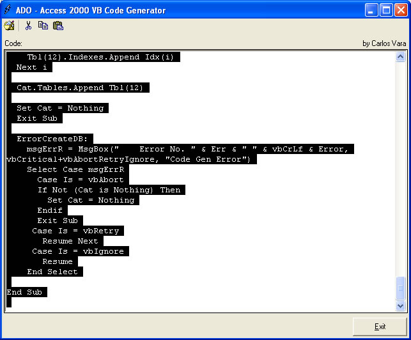Click the 'by Carlos Vara' author label
411x340 pixels.
point(384,43)
